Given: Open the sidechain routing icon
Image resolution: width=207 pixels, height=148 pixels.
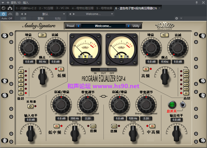Looking at the screenshot, I should [x=10, y=8].
